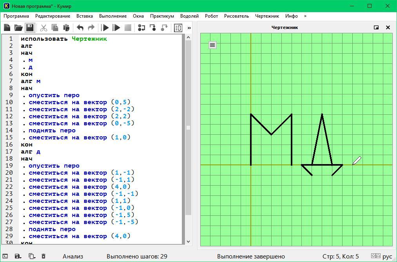Open a program with the folder icon
Image resolution: width=397 pixels, height=262 pixels.
(18, 28)
